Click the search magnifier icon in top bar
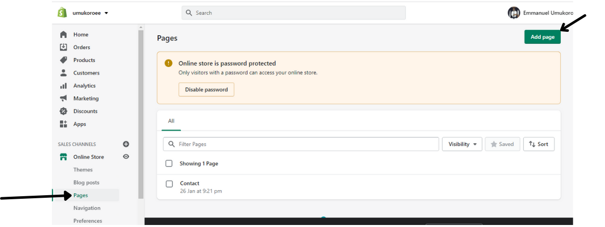 (x=189, y=13)
